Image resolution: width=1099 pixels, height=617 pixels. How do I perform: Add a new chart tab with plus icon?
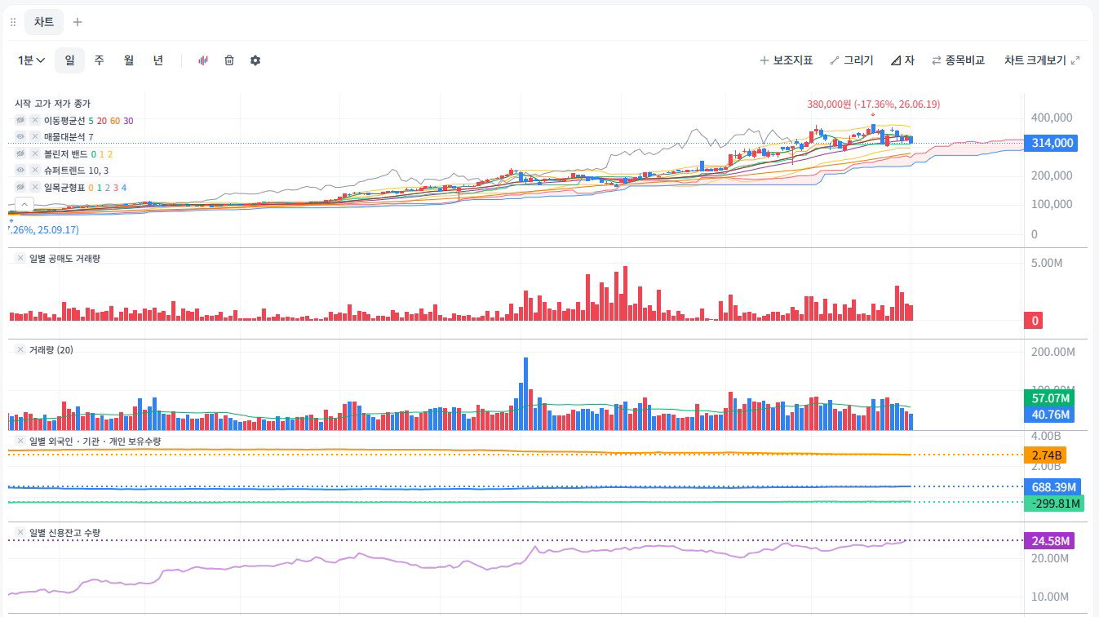tap(78, 22)
